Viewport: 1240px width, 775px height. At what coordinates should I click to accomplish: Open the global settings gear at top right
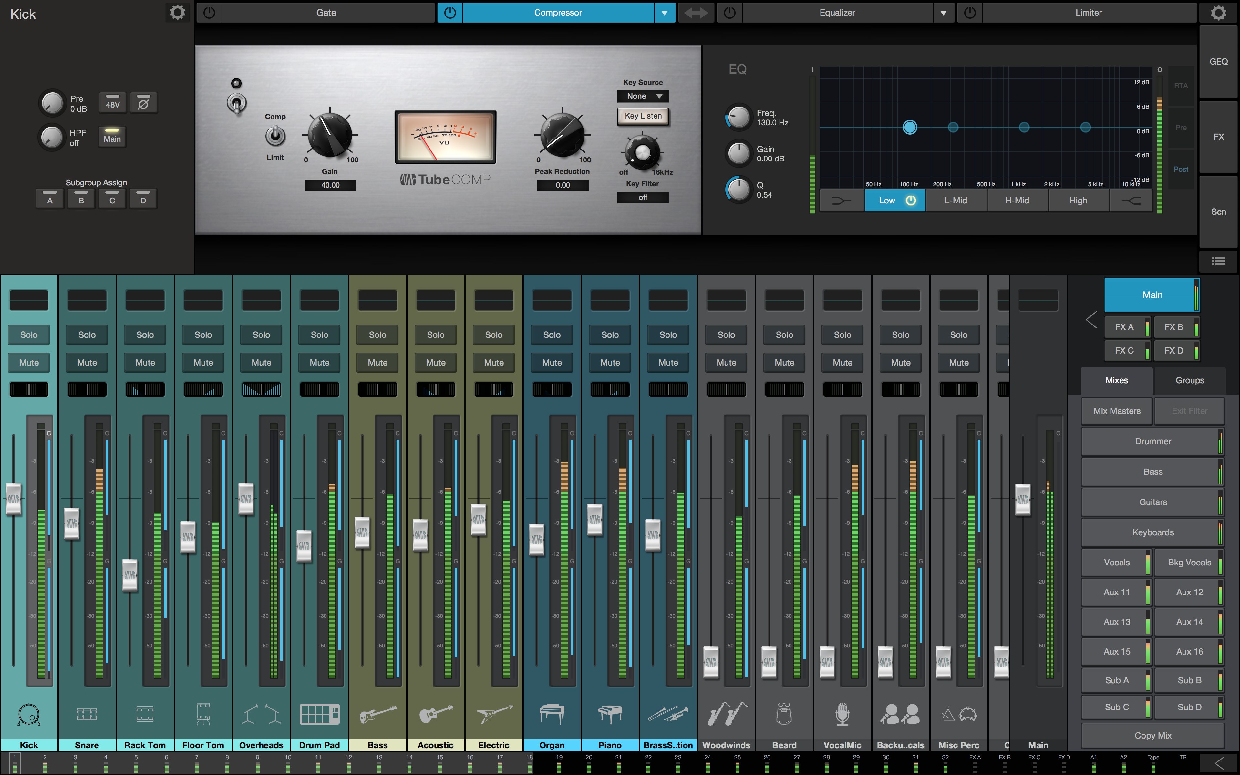[x=1218, y=12]
